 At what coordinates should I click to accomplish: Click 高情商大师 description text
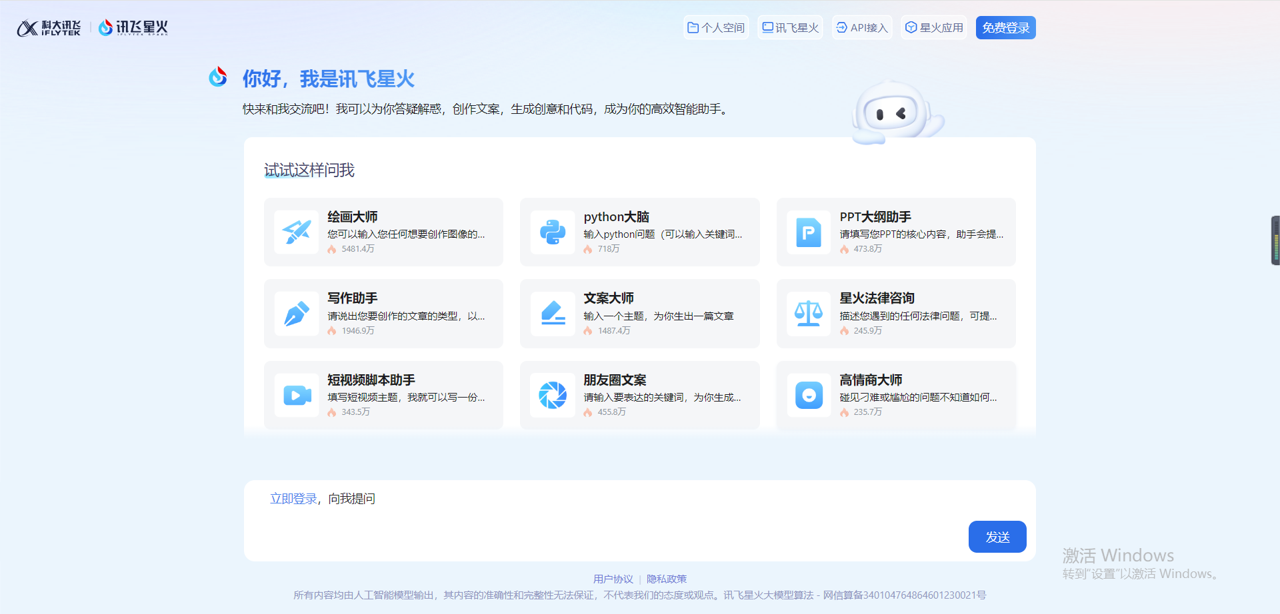tap(918, 398)
